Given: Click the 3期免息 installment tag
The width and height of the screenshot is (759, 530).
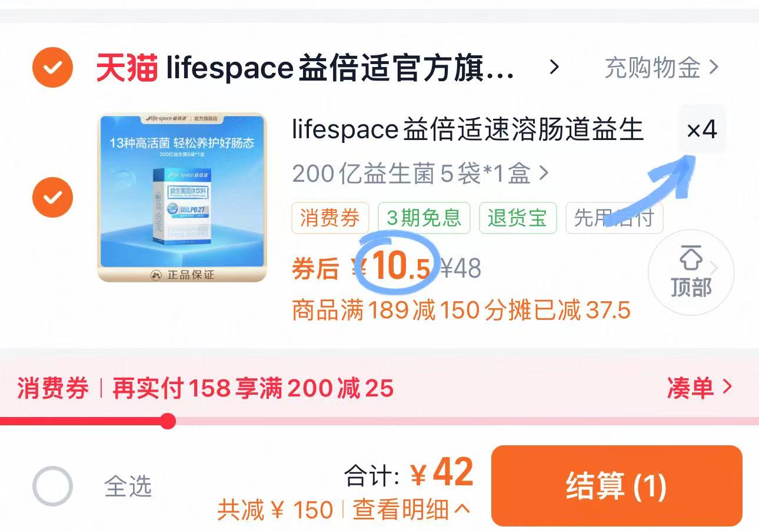Looking at the screenshot, I should coord(425,218).
